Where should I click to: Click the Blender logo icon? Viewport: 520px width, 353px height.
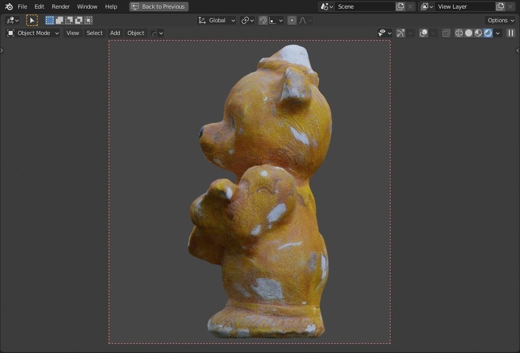(9, 7)
